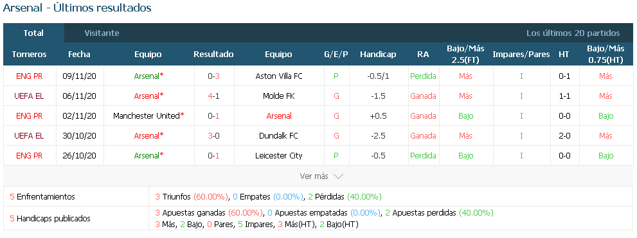Select the Total tab

pos(33,33)
